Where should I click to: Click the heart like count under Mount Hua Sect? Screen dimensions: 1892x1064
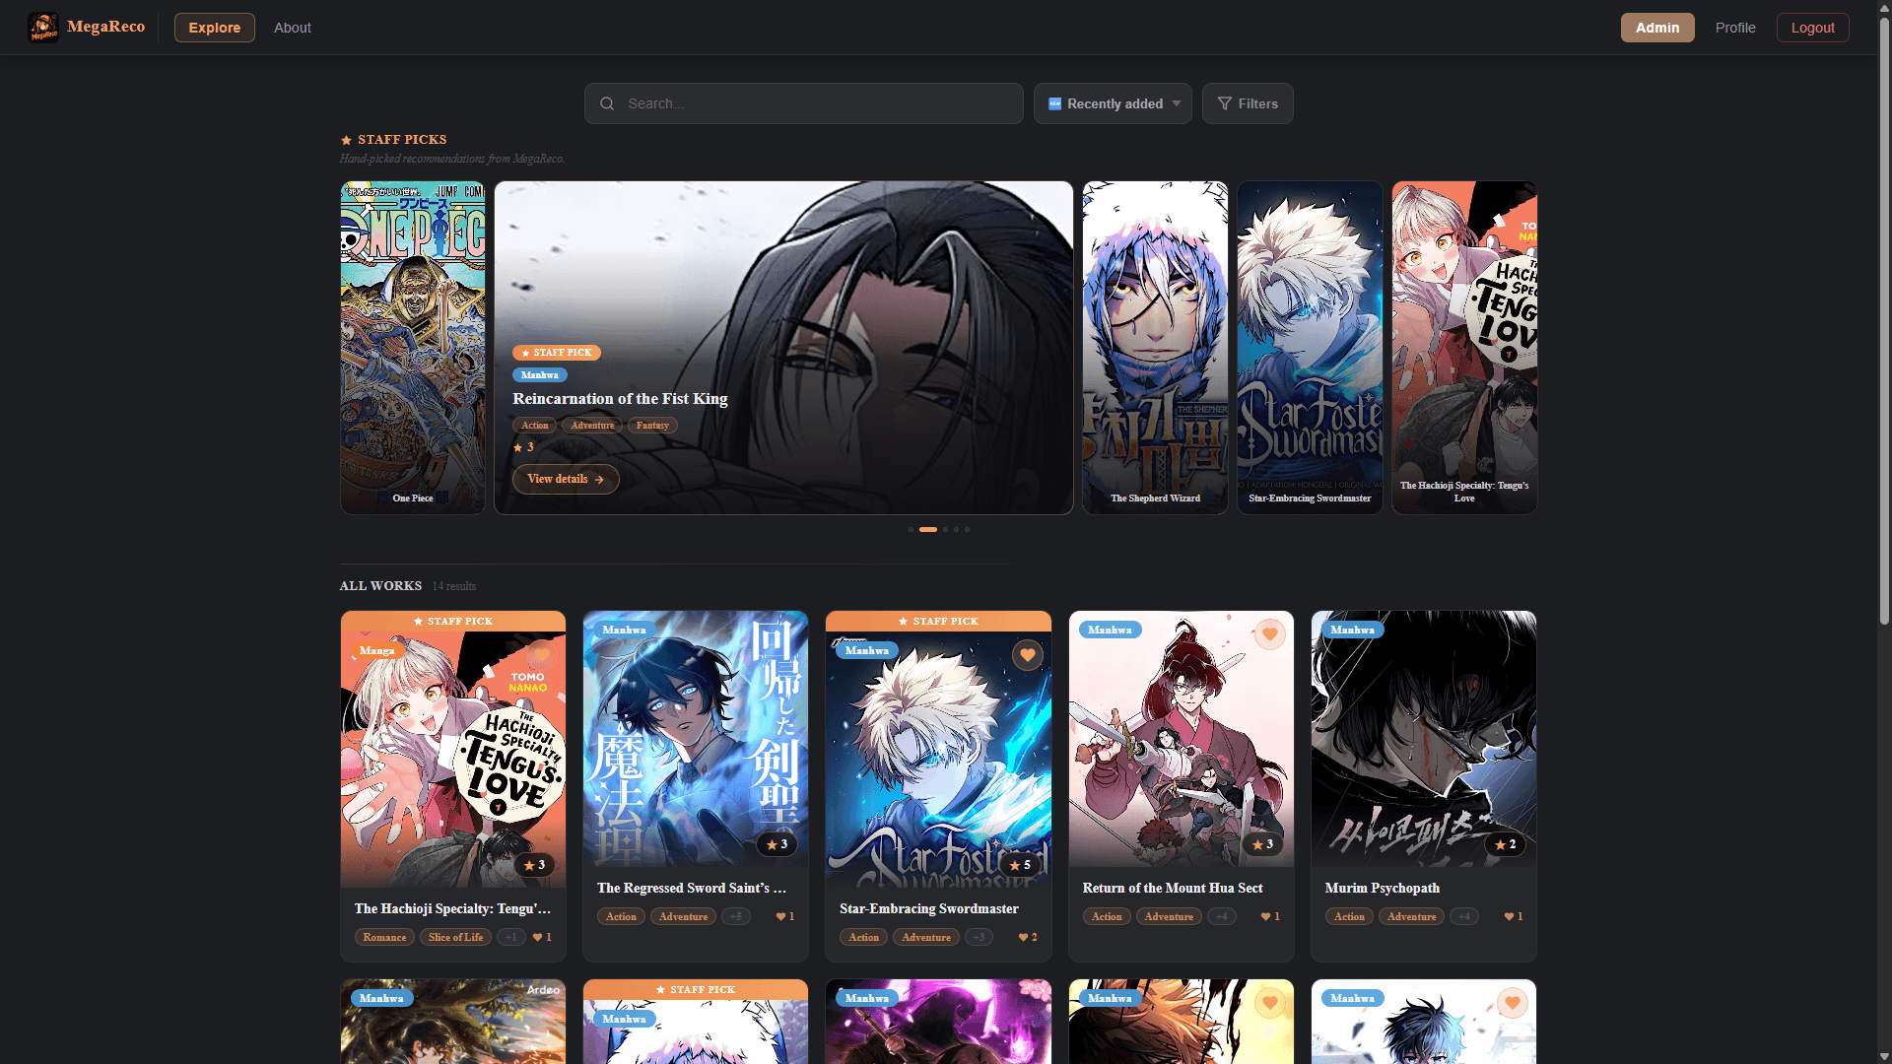[x=1270, y=916]
